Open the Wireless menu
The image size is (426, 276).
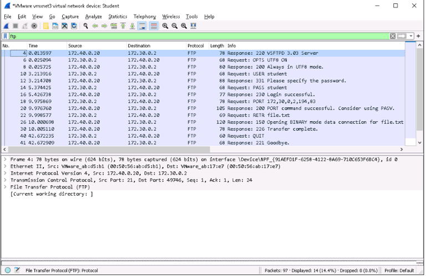[x=171, y=17]
